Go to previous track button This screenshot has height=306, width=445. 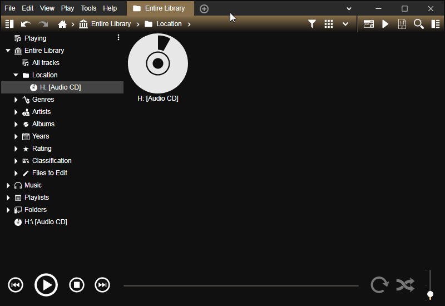pyautogui.click(x=16, y=285)
